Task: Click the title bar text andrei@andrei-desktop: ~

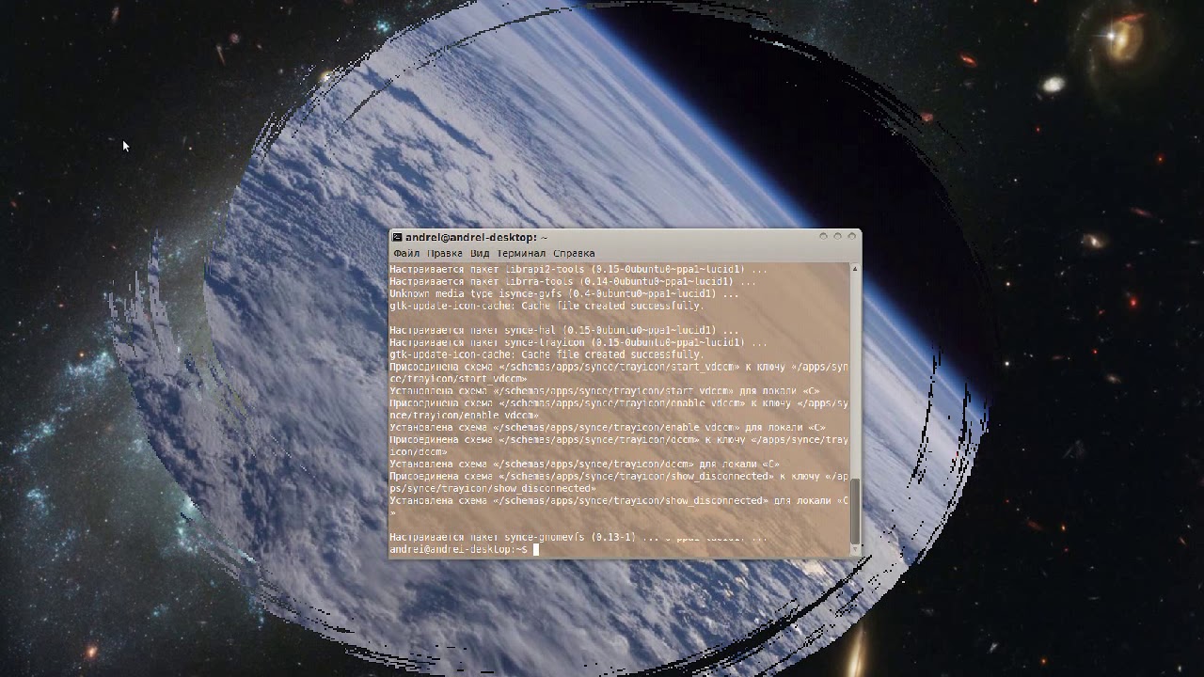Action: coord(476,238)
